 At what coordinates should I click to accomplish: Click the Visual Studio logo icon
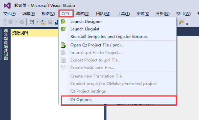(7, 6)
